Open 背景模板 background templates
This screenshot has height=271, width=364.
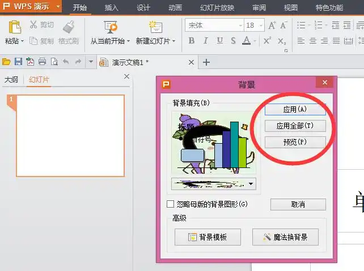[x=208, y=237]
